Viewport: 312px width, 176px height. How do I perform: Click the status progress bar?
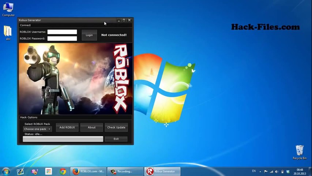[63, 139]
